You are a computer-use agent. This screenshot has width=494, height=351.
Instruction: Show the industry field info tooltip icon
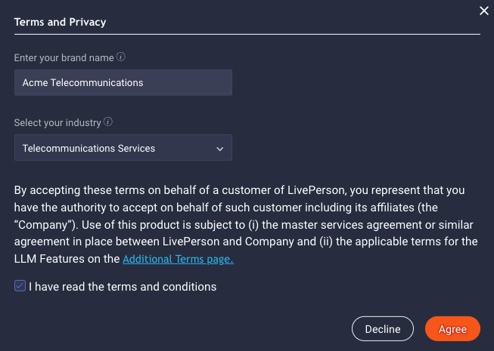[x=108, y=122]
